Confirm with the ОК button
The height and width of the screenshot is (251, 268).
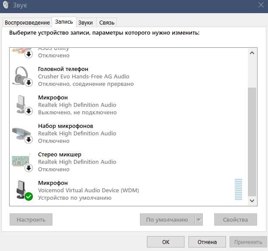point(166,242)
